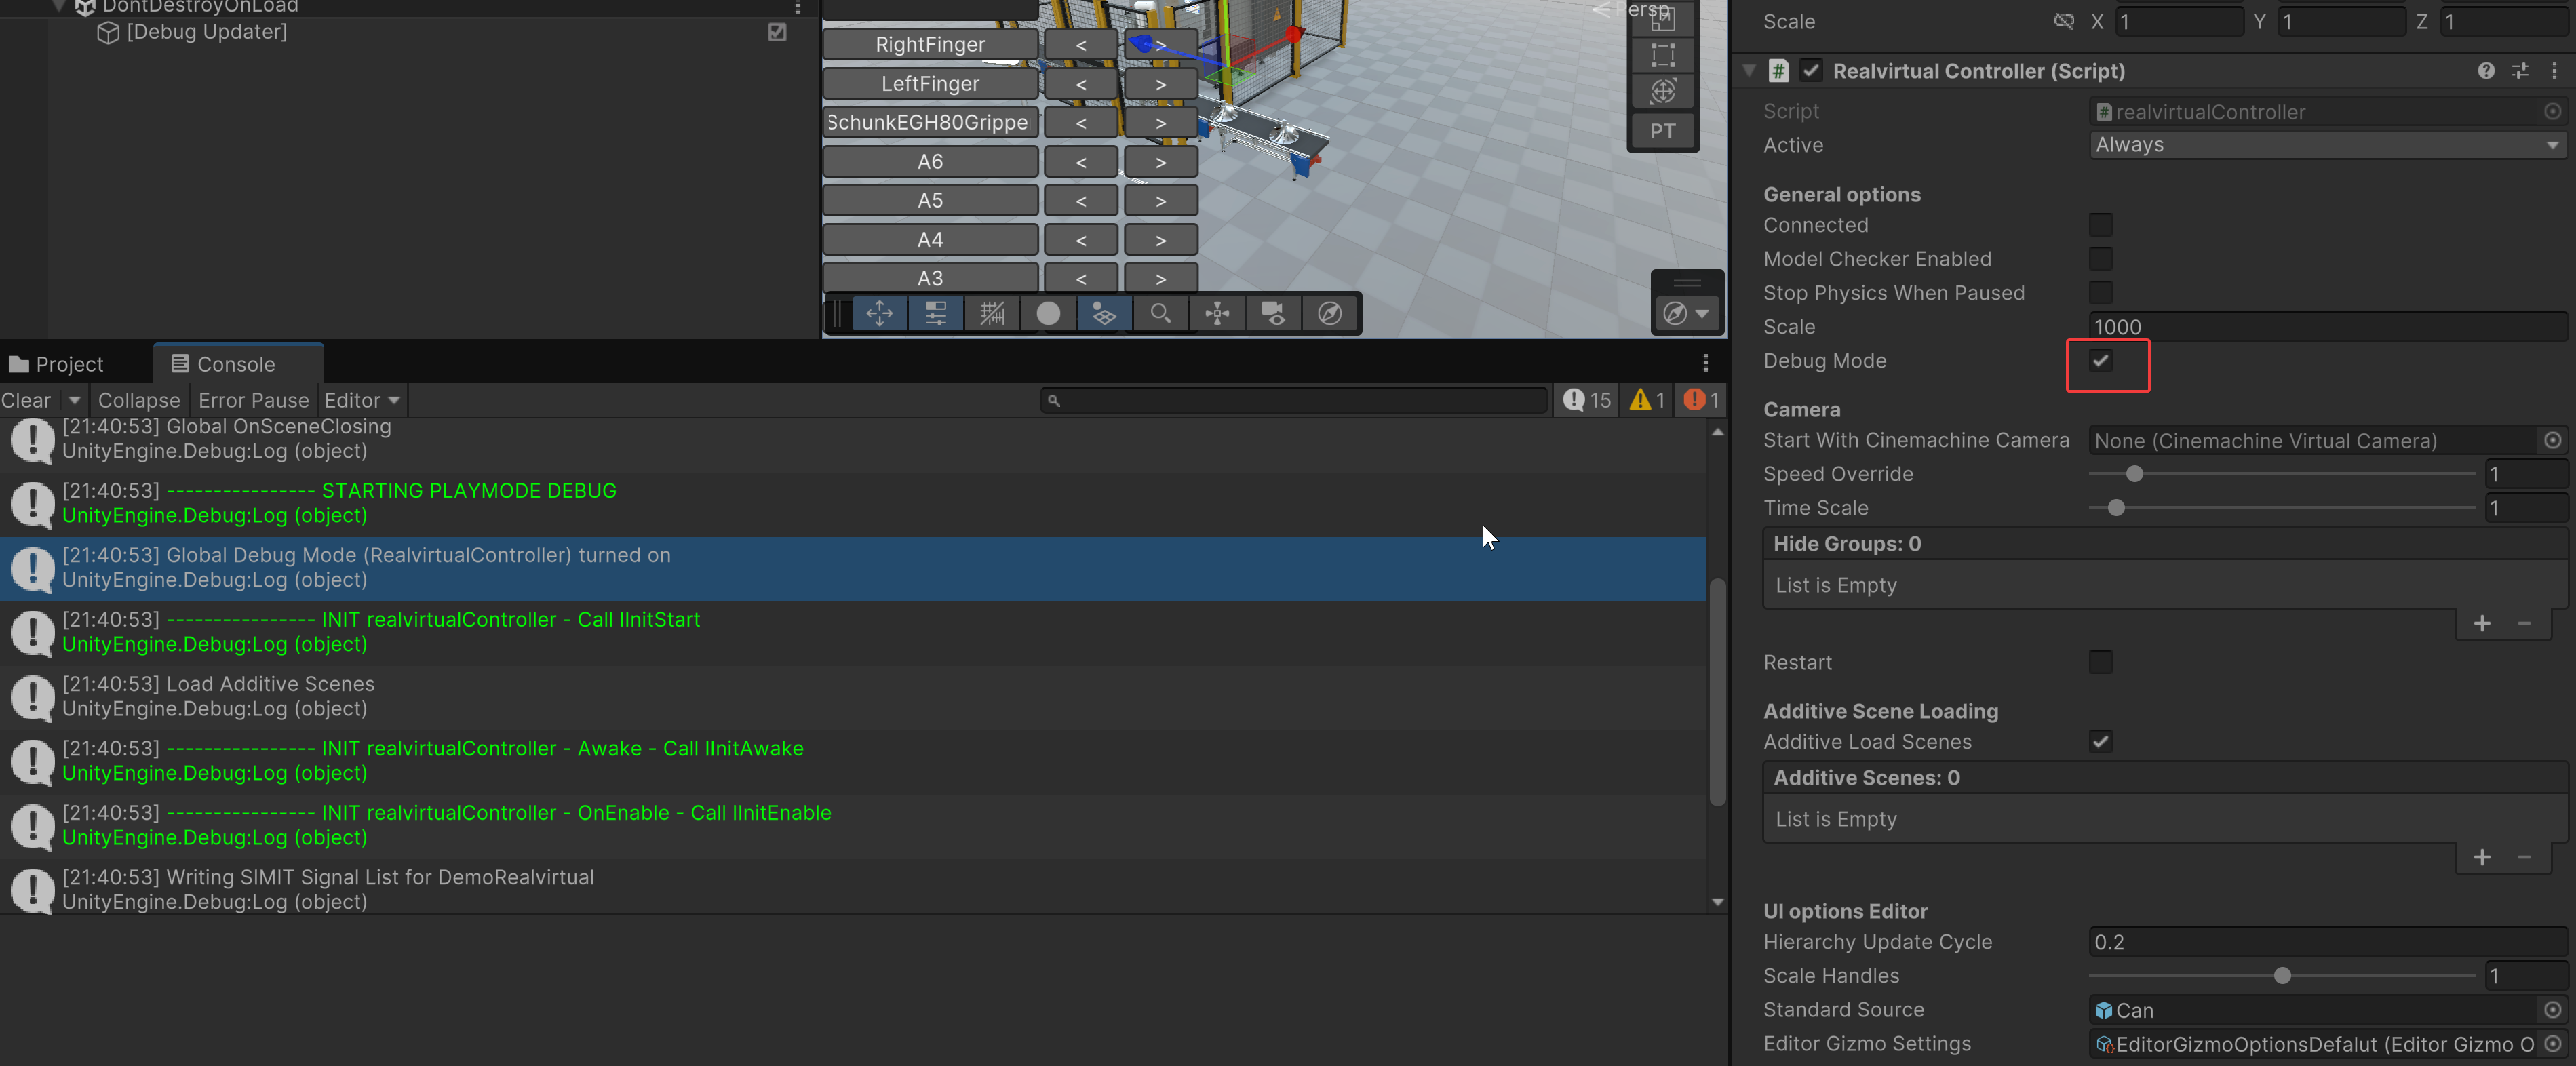Click the A6 axis button

929,162
